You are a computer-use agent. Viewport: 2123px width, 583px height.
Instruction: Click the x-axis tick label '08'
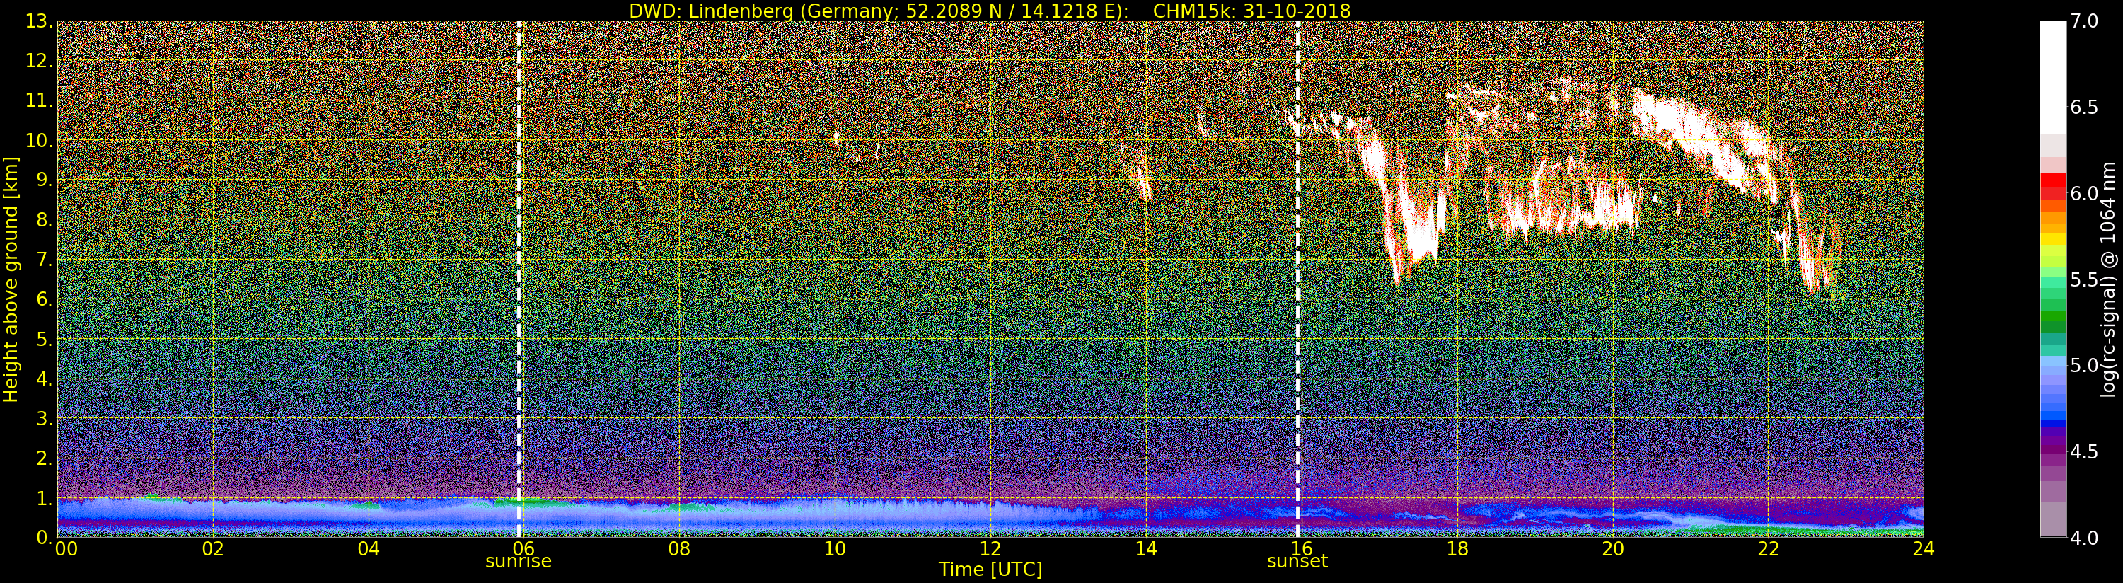[680, 548]
